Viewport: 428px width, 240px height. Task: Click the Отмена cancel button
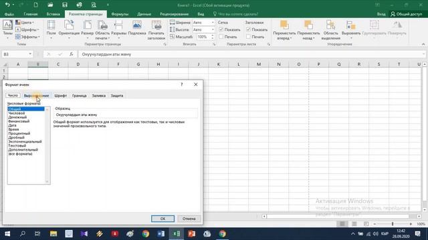click(x=189, y=219)
